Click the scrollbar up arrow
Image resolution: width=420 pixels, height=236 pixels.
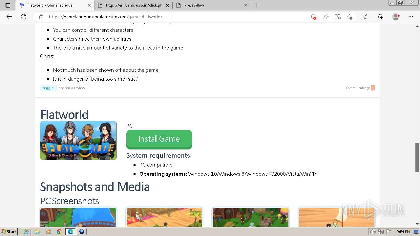coord(417,26)
